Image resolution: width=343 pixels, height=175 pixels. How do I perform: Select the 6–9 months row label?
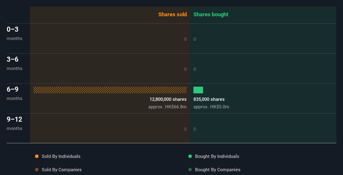point(15,93)
